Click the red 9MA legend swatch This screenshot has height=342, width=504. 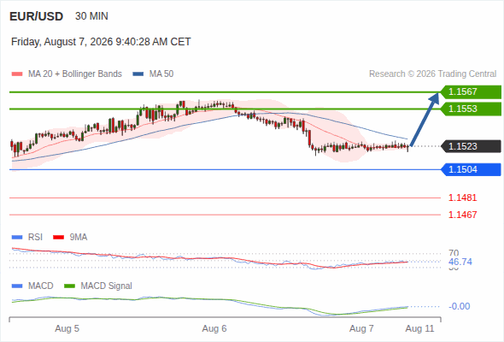tap(58, 238)
